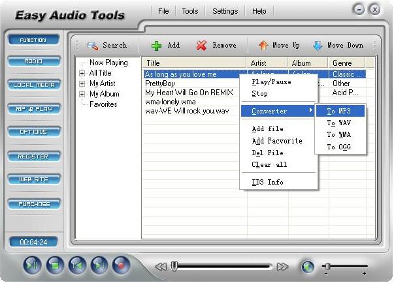This screenshot has height=283, width=394.
Task: Sort by the Album column header
Action: coord(308,63)
